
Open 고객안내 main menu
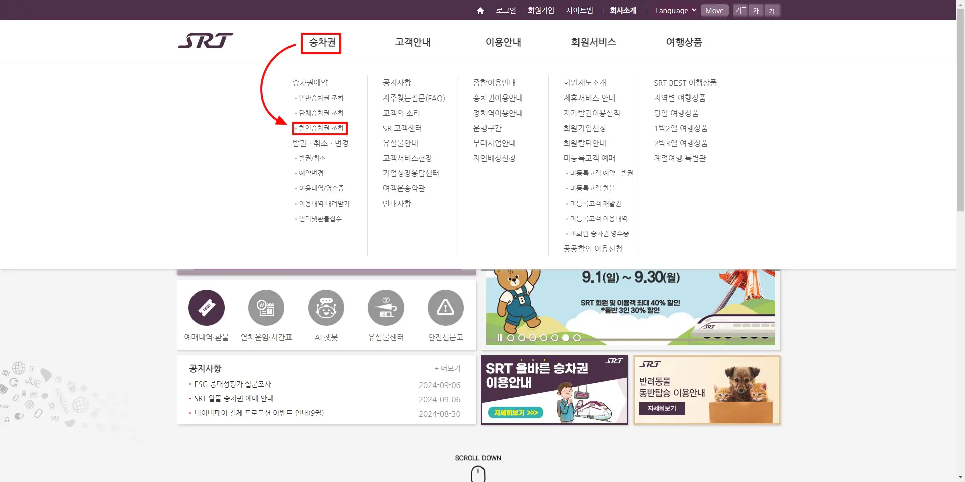[413, 42]
